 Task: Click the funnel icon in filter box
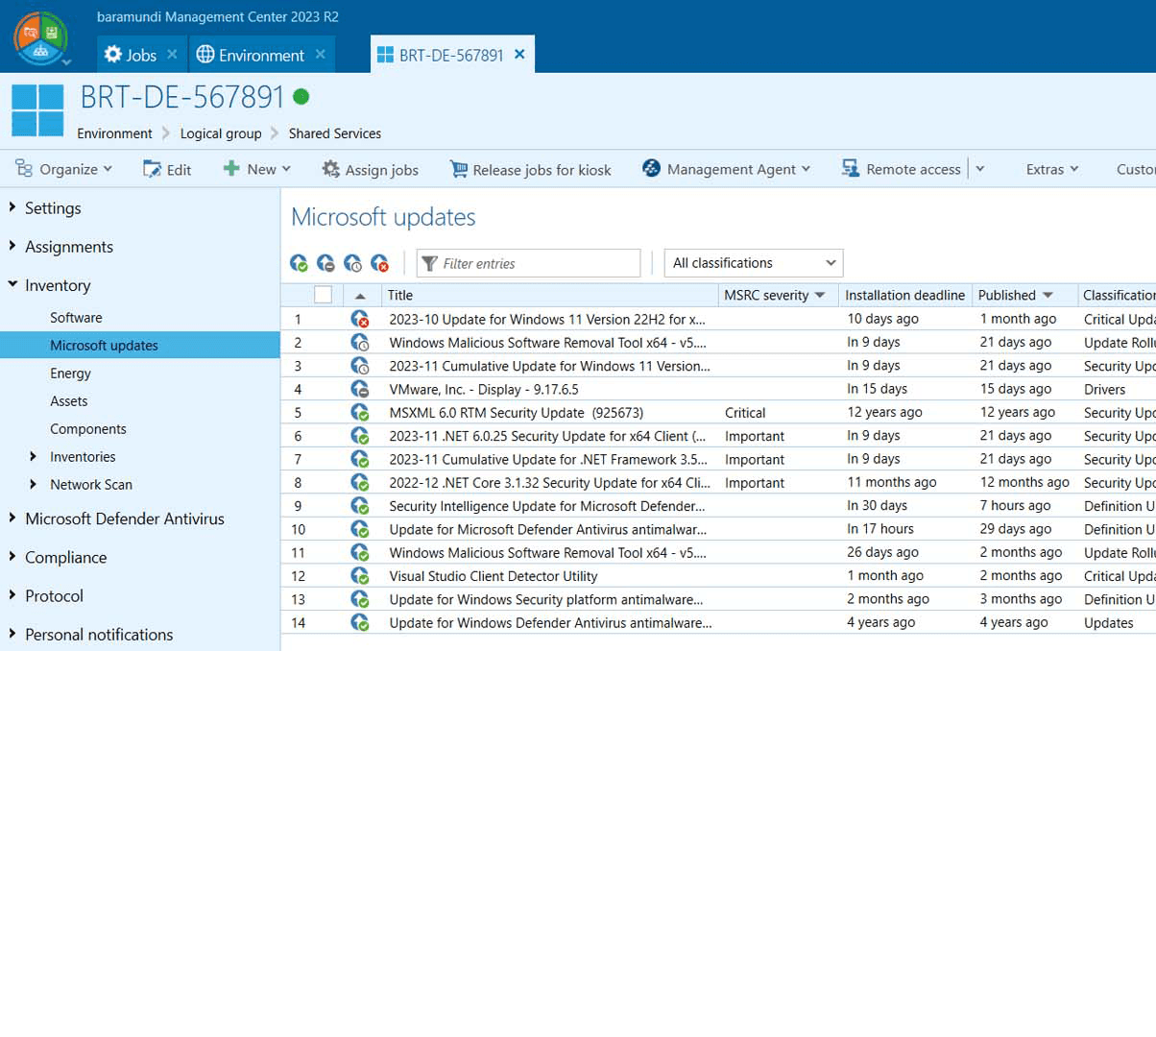(x=429, y=263)
